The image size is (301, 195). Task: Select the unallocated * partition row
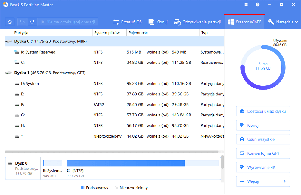click(x=114, y=136)
